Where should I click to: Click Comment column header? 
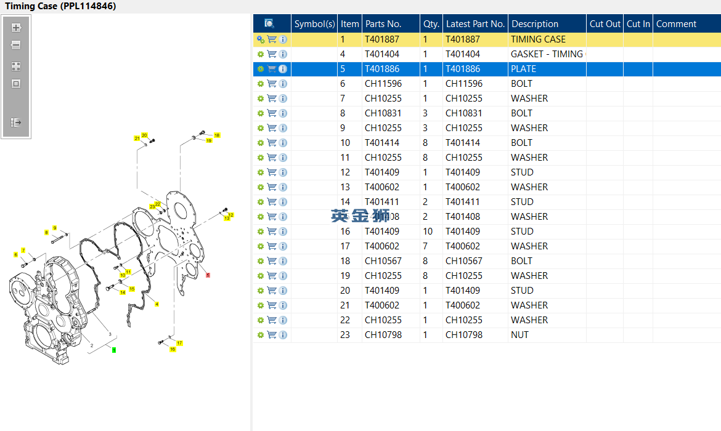pyautogui.click(x=687, y=24)
